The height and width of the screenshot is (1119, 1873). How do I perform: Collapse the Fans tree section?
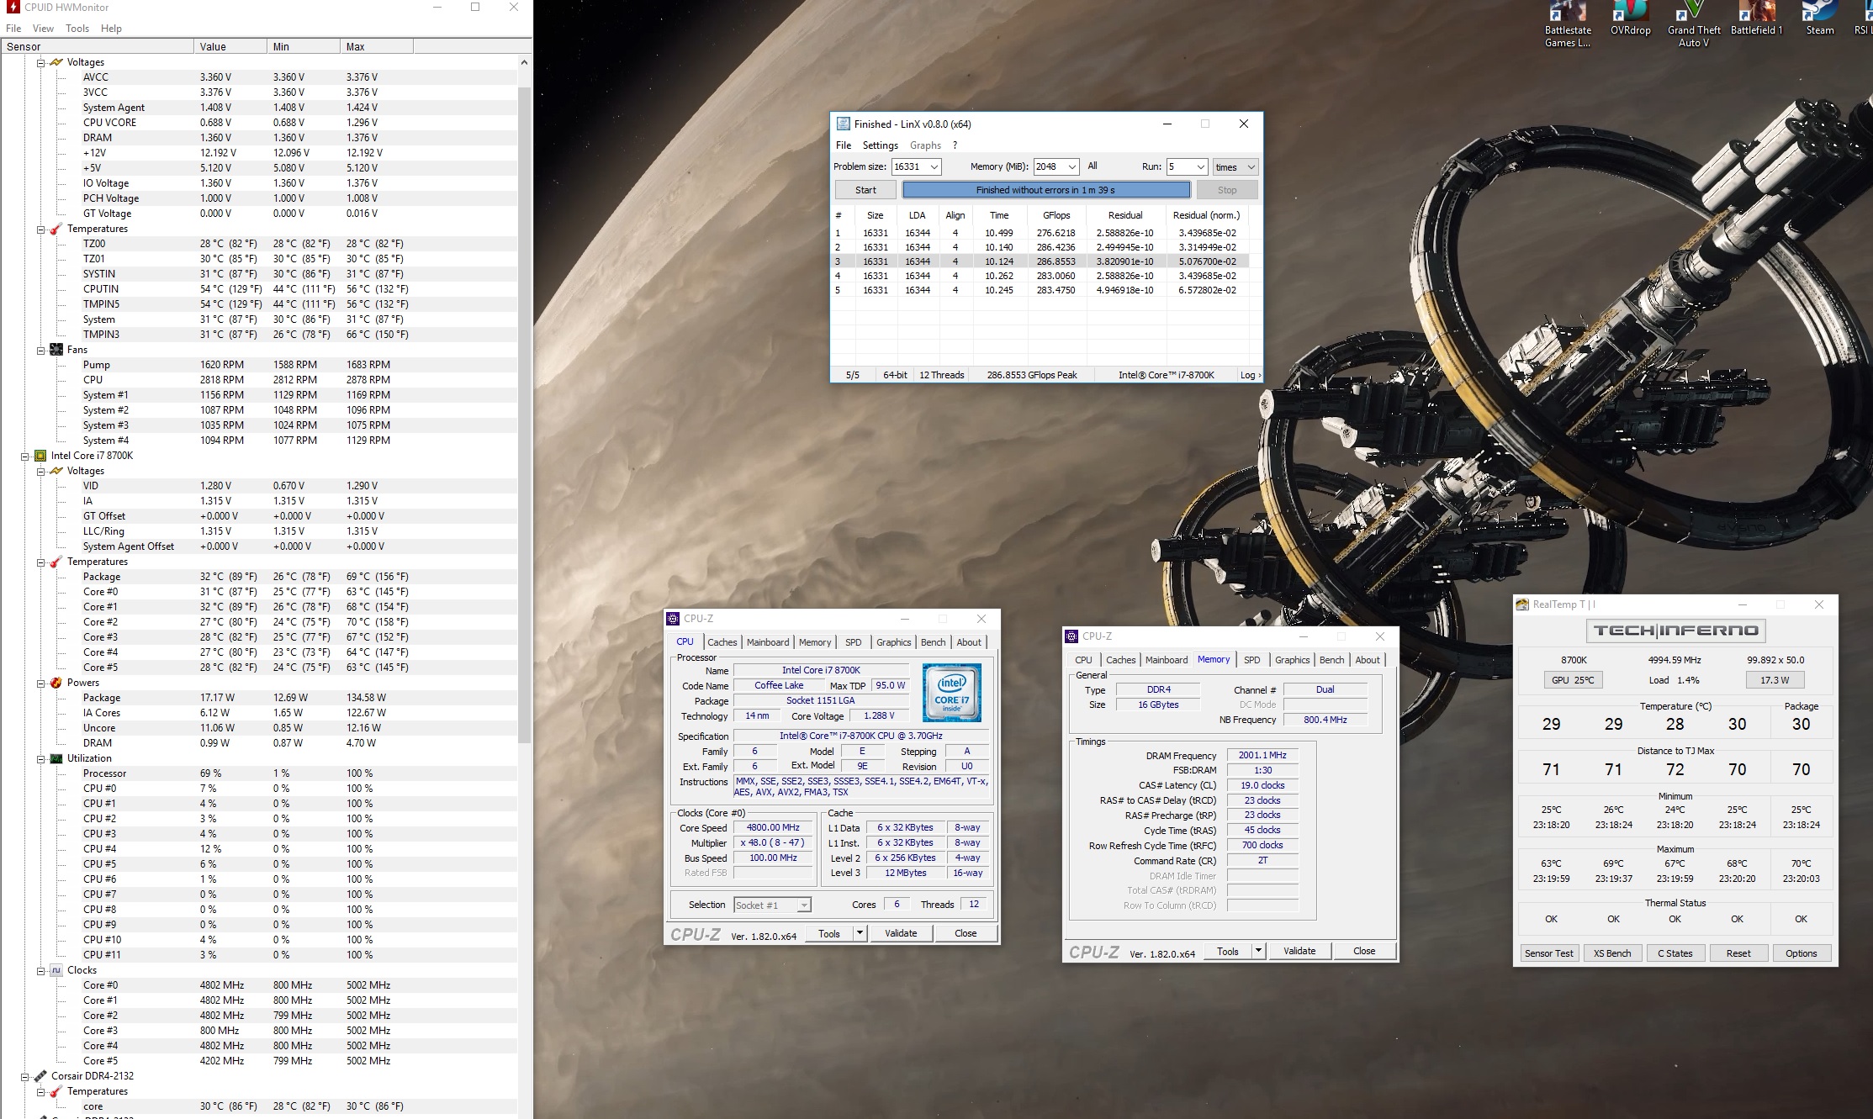pyautogui.click(x=40, y=350)
